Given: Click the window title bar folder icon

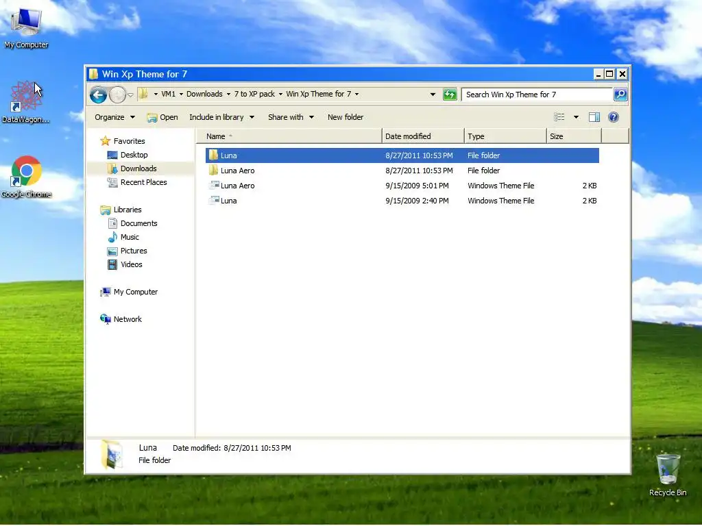Looking at the screenshot, I should (93, 74).
